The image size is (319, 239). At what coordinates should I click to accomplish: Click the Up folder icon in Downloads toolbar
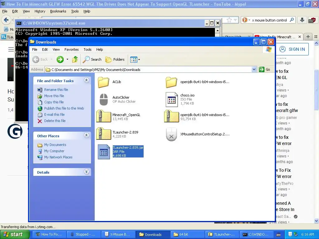75,59
